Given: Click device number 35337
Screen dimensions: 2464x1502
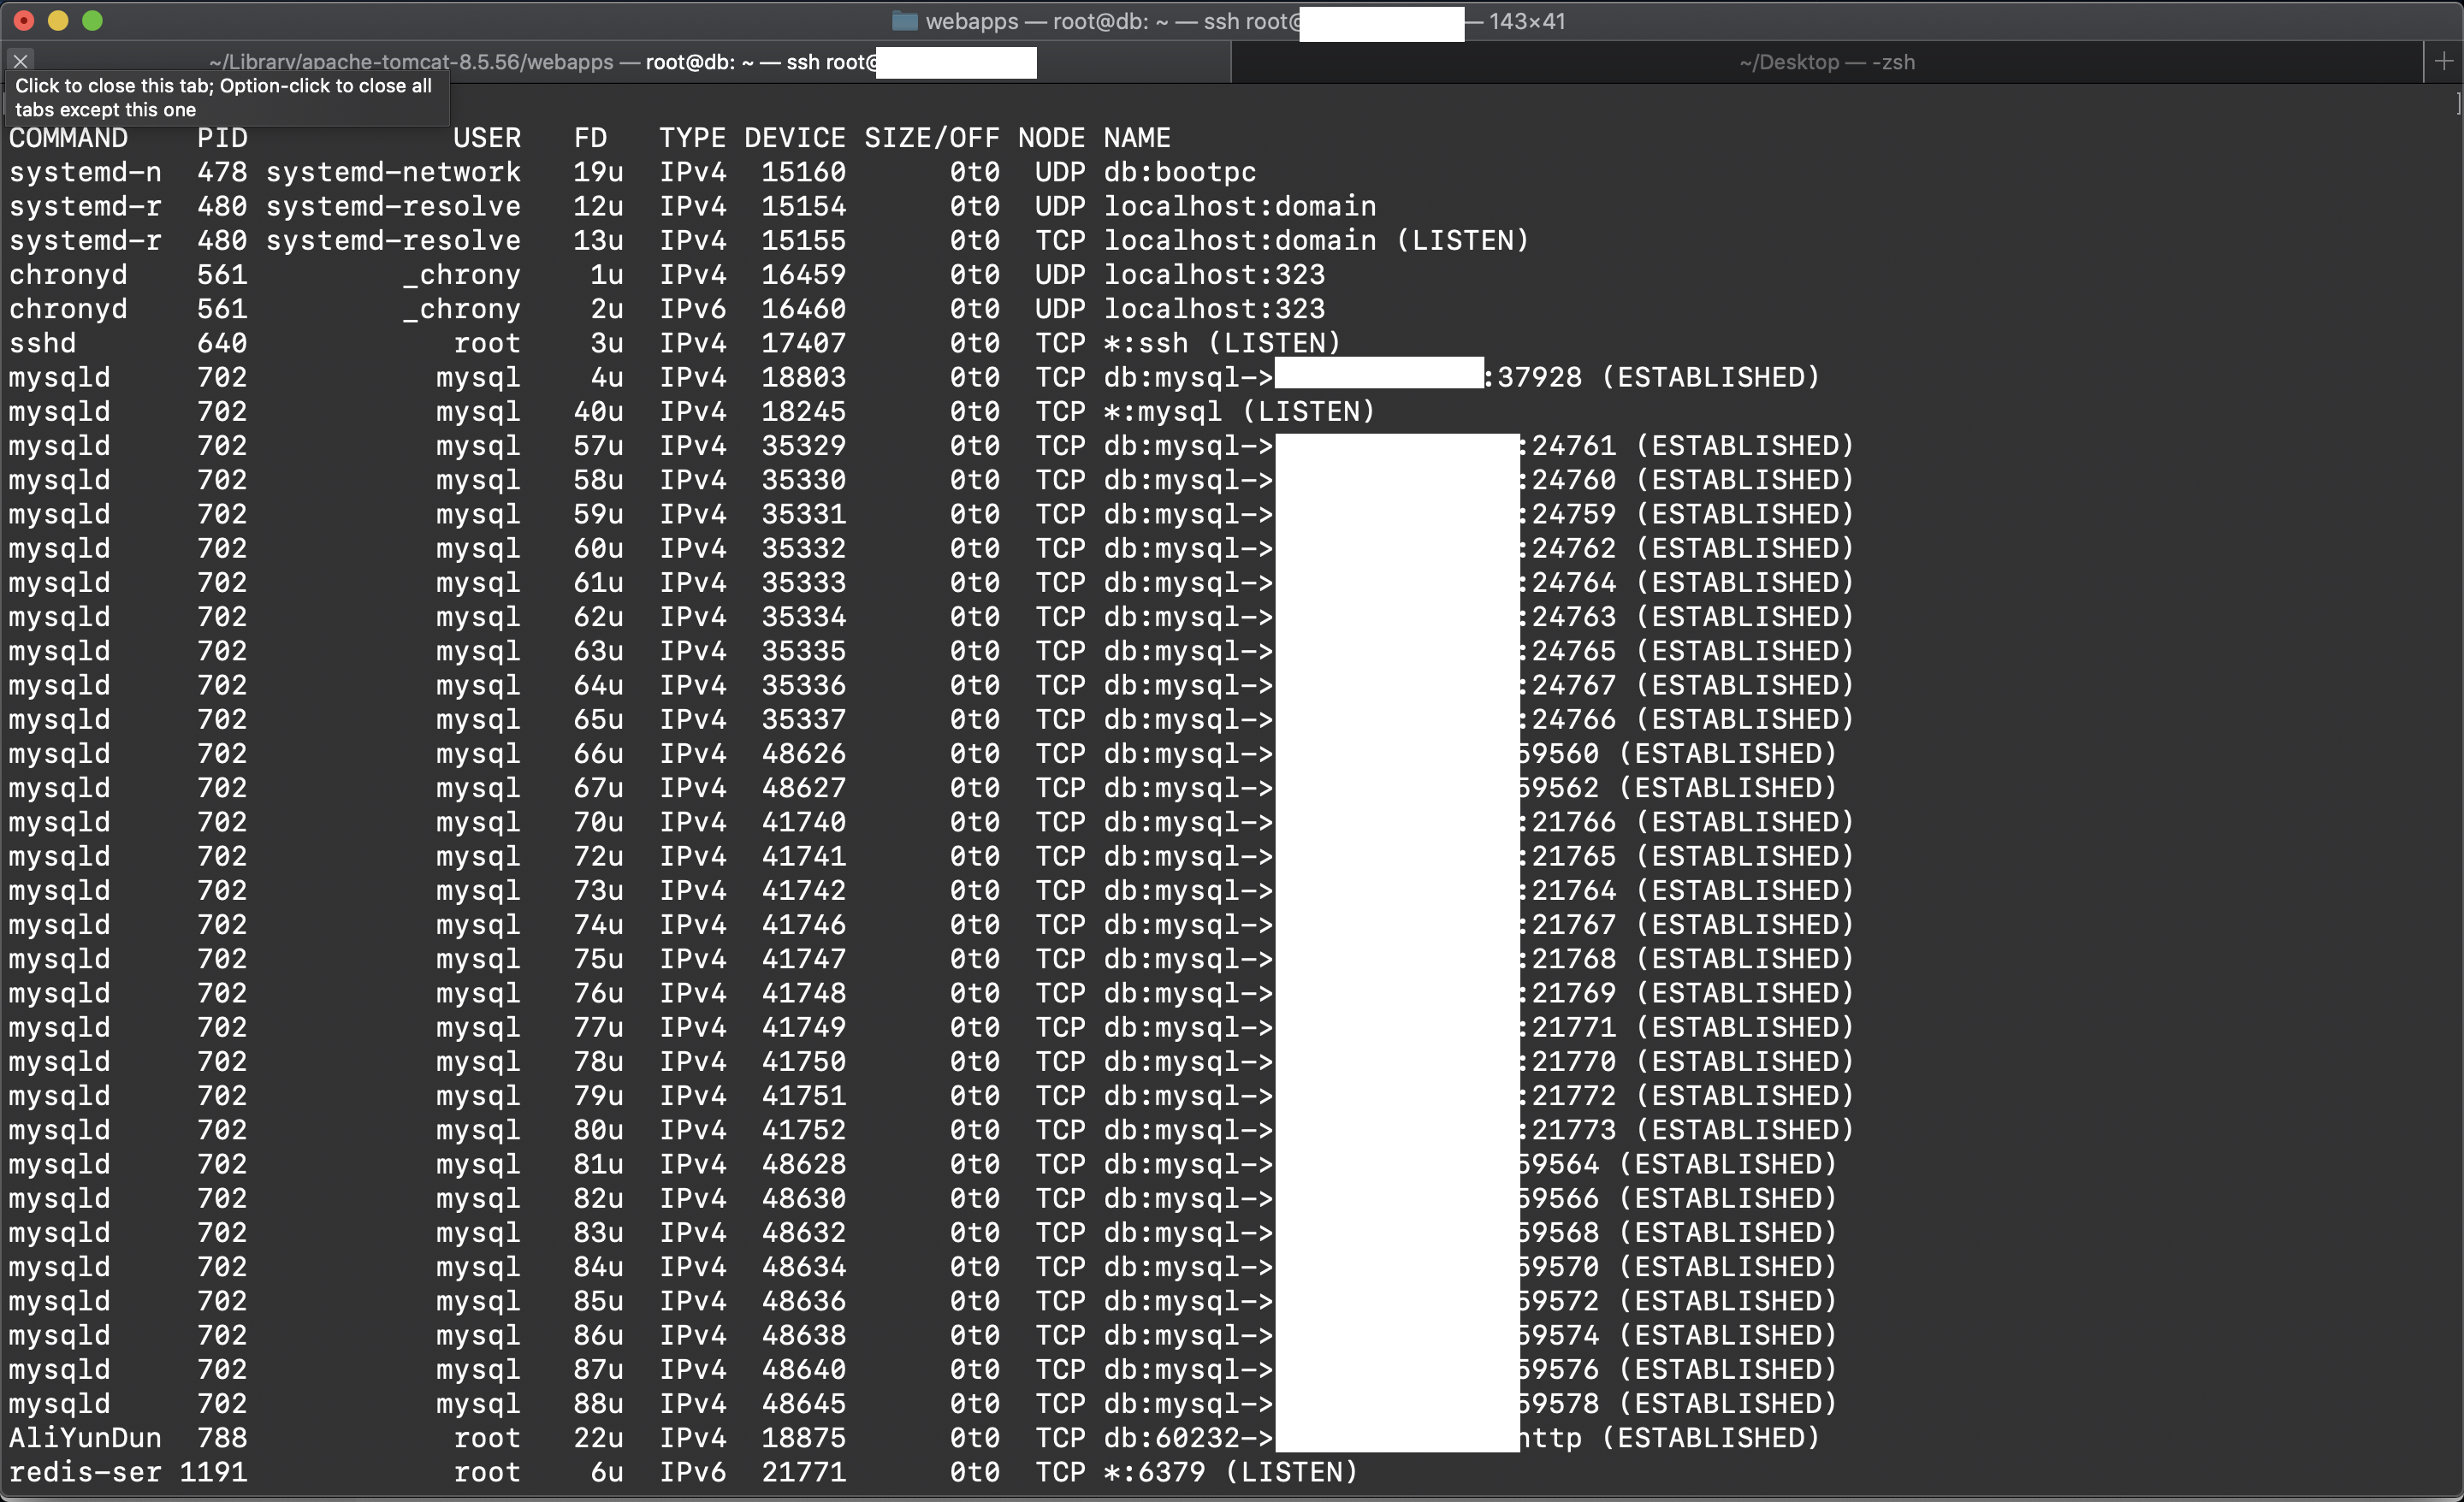Looking at the screenshot, I should point(804,719).
